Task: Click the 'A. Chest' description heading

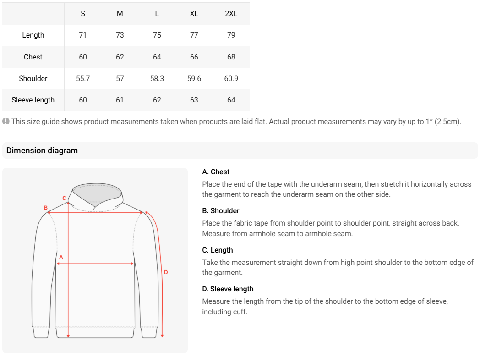Action: [216, 172]
